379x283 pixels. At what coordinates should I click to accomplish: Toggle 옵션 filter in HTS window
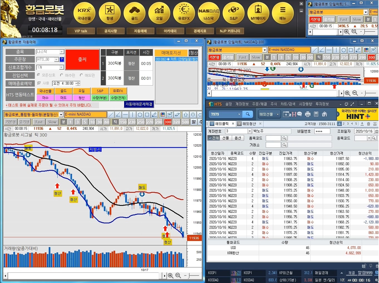point(238,138)
